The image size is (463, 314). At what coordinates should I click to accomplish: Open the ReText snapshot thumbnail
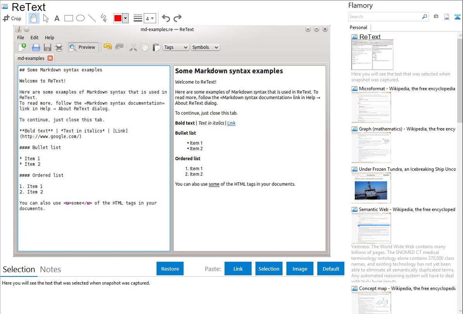[x=372, y=55]
